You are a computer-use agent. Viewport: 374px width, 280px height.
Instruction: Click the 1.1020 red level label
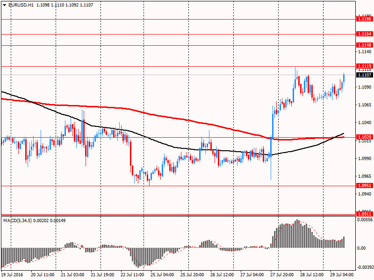(364, 137)
